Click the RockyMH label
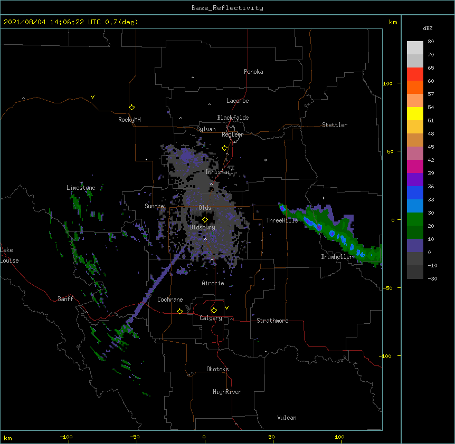 tap(129, 120)
